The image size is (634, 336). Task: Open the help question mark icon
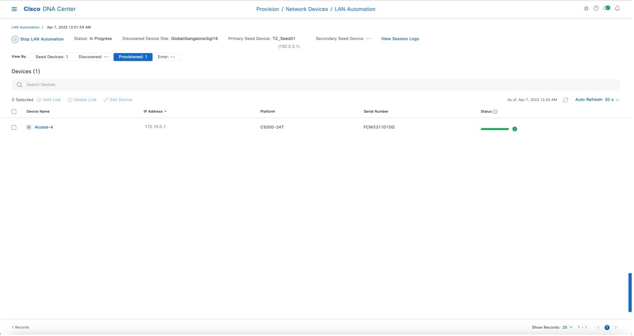[598, 8]
